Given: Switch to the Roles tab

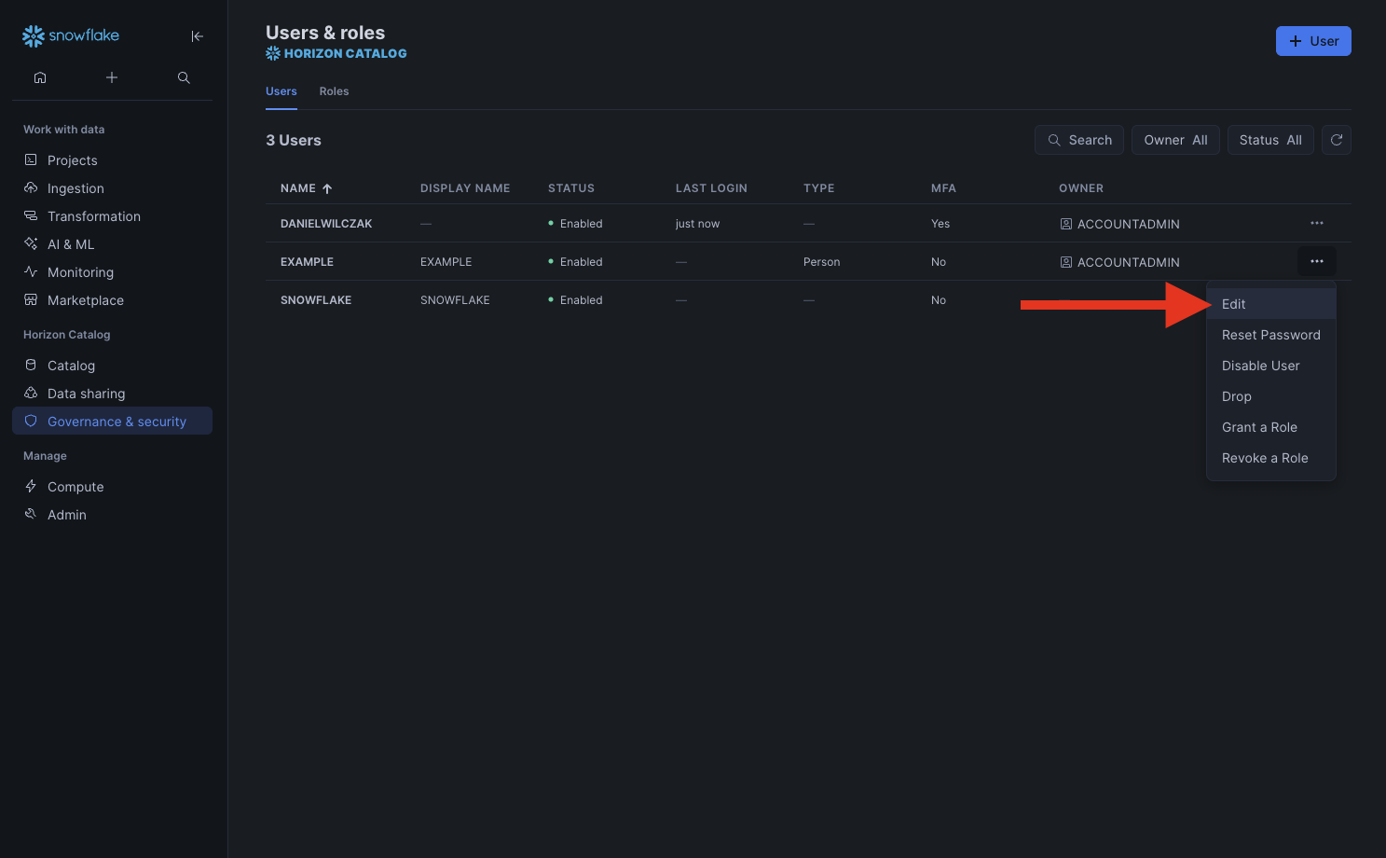Looking at the screenshot, I should point(334,91).
